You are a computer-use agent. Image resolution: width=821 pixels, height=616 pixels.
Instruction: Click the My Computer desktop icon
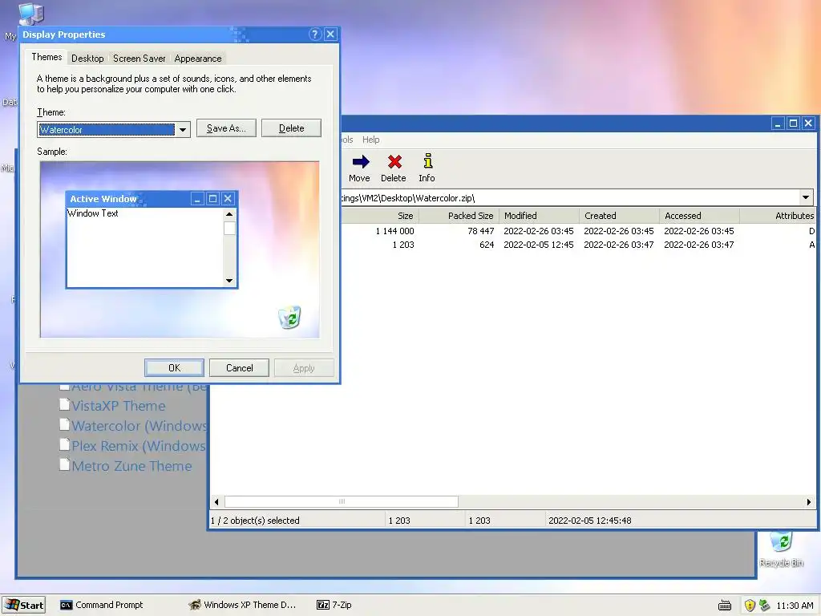click(x=30, y=14)
